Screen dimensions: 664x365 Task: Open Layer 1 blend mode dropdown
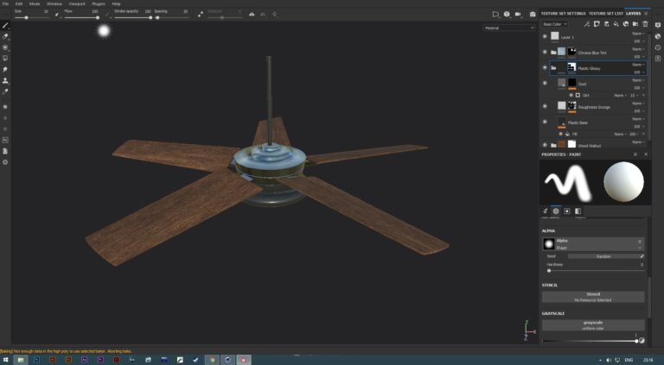pyautogui.click(x=638, y=34)
